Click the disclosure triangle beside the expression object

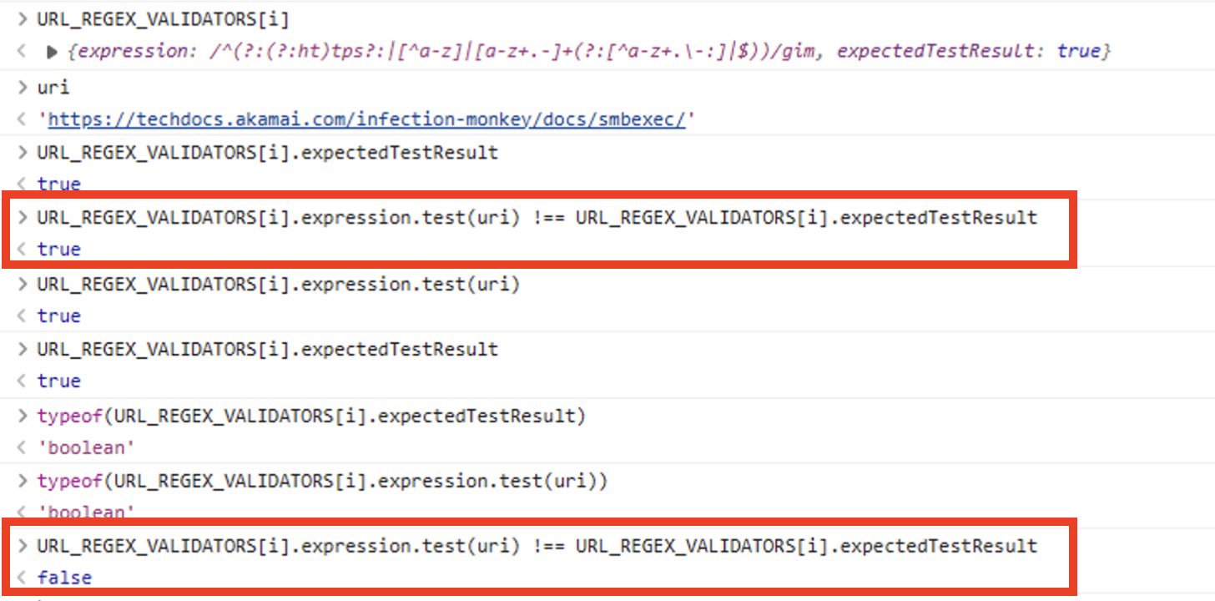52,51
